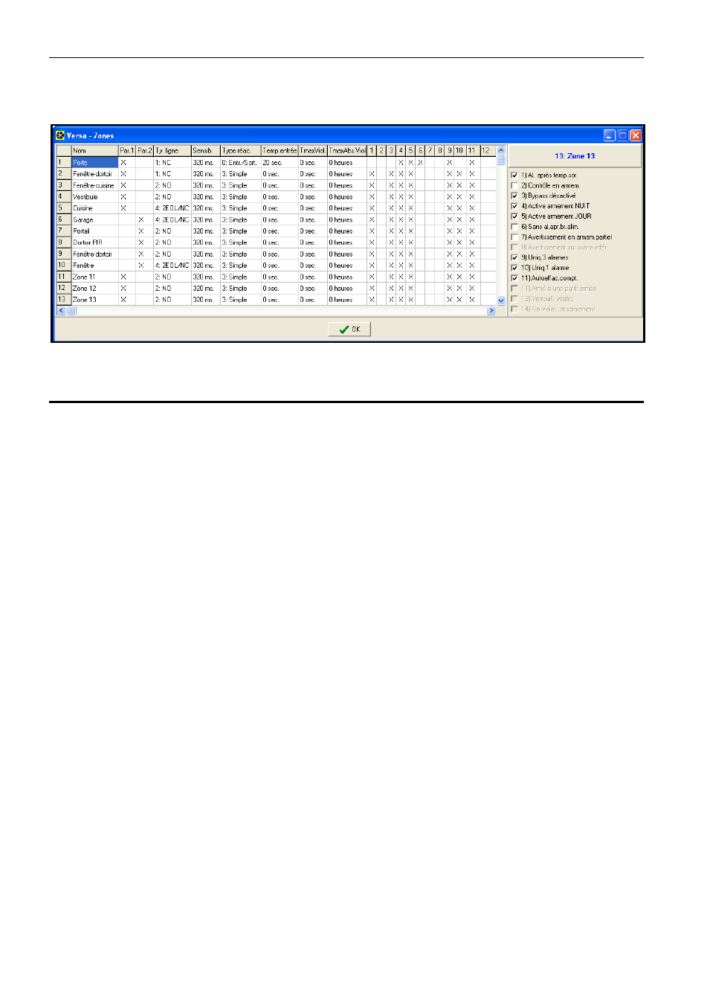Select the 'Zone 12' name cell
Image resolution: width=710 pixels, height=1004 pixels.
click(94, 289)
